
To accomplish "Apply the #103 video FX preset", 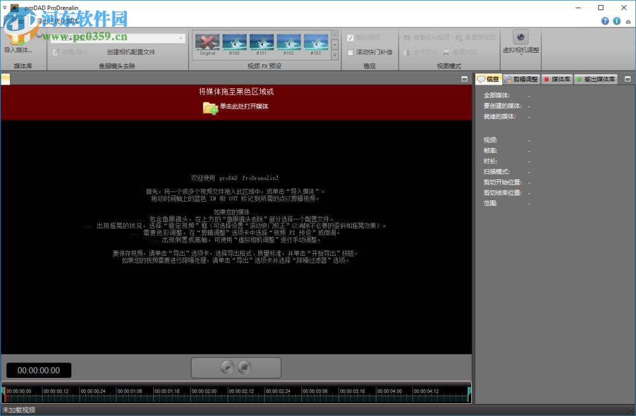I will (x=315, y=41).
